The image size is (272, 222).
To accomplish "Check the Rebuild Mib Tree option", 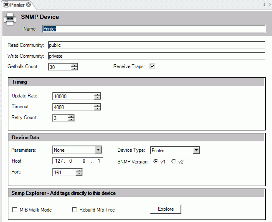I will 75,209.
